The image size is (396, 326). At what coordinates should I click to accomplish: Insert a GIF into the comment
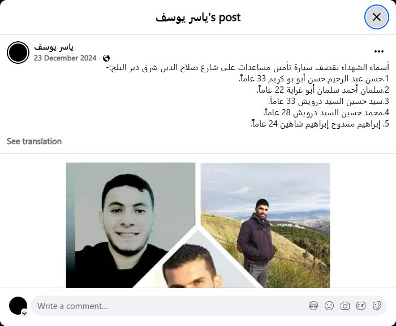click(361, 306)
